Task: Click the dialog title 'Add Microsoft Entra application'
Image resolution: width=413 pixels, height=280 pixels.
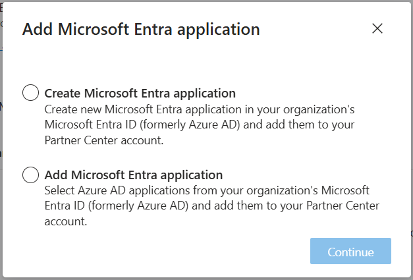Action: click(141, 29)
